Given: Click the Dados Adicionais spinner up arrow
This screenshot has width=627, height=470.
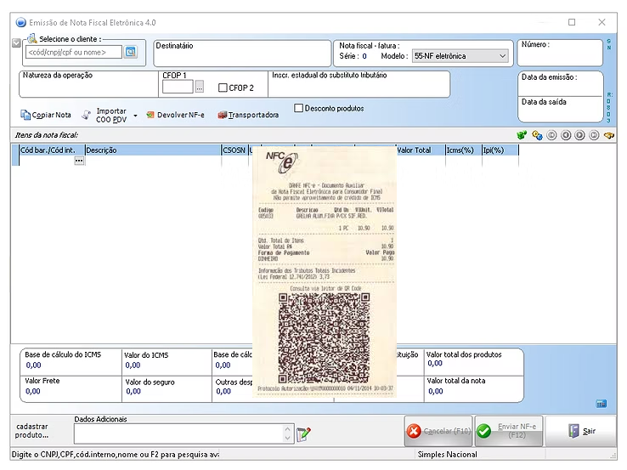Looking at the screenshot, I should 288,429.
